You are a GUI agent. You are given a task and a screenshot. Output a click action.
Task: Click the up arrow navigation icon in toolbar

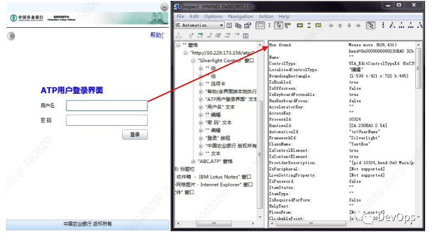coord(340,26)
